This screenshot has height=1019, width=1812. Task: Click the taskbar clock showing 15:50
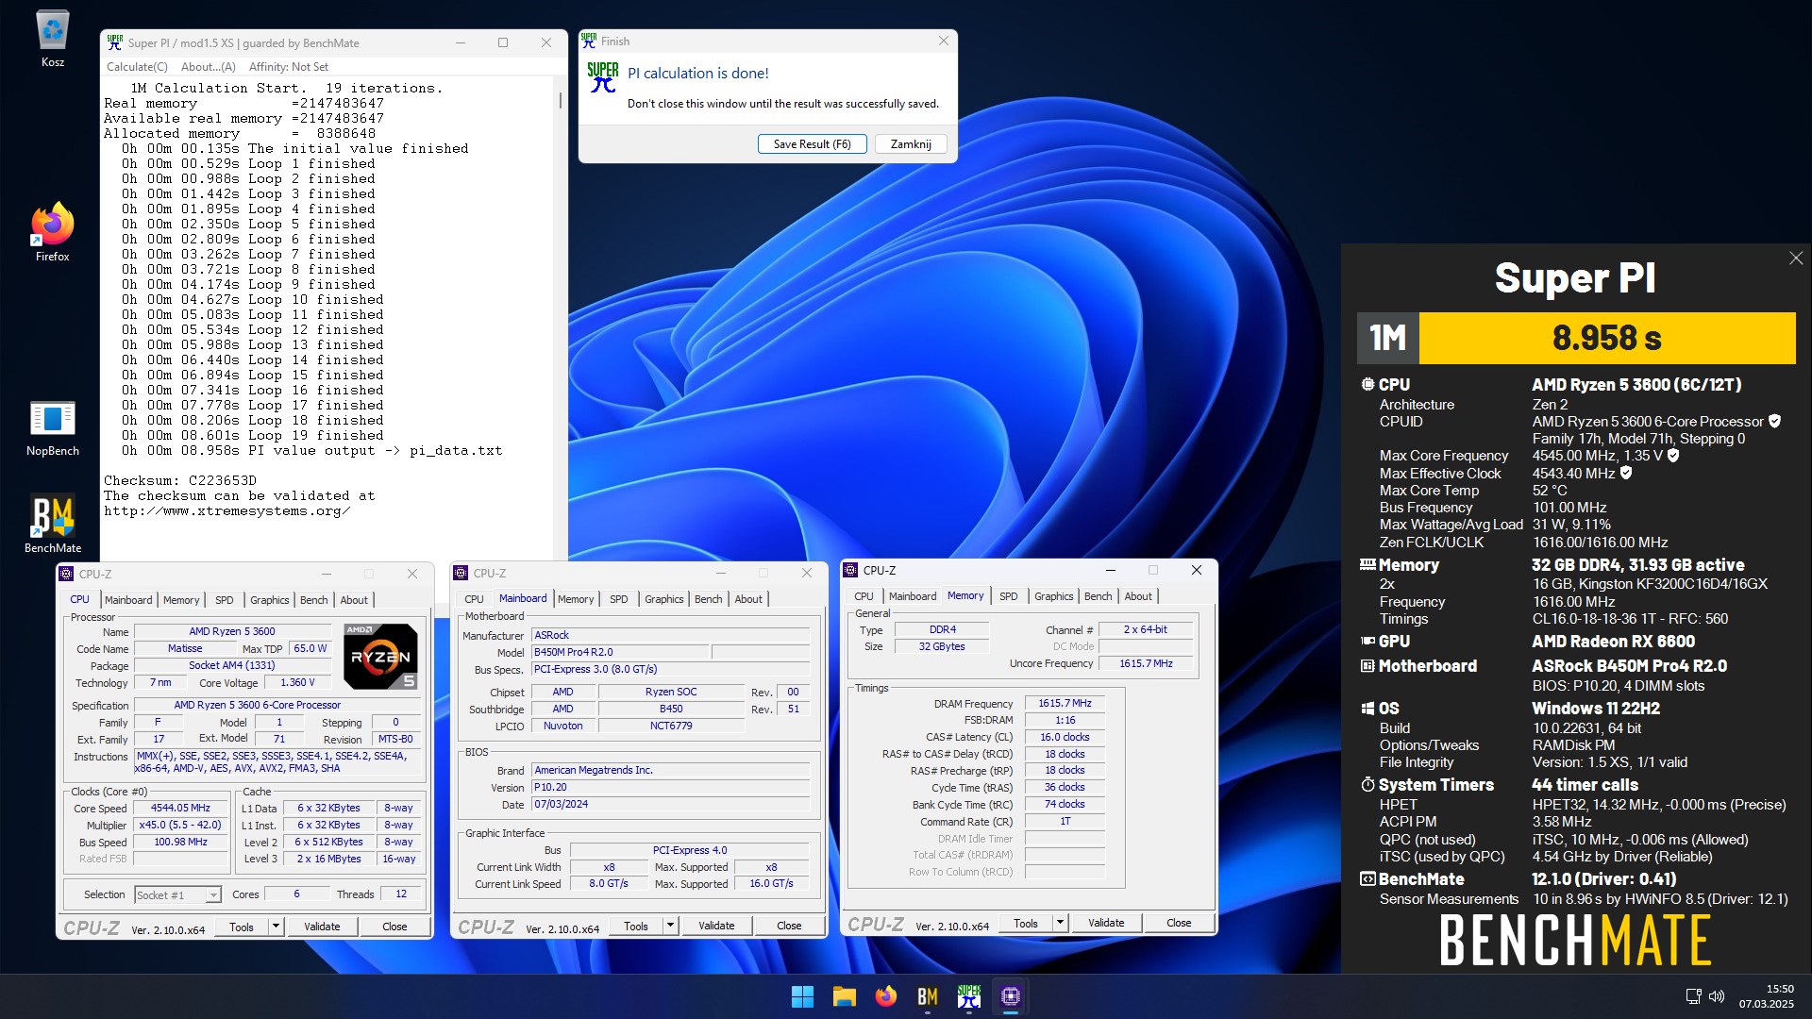tap(1767, 996)
